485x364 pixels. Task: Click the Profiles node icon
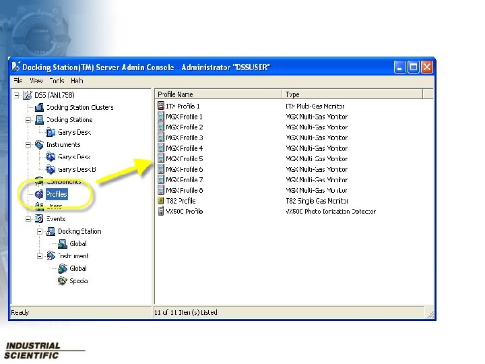(x=39, y=194)
